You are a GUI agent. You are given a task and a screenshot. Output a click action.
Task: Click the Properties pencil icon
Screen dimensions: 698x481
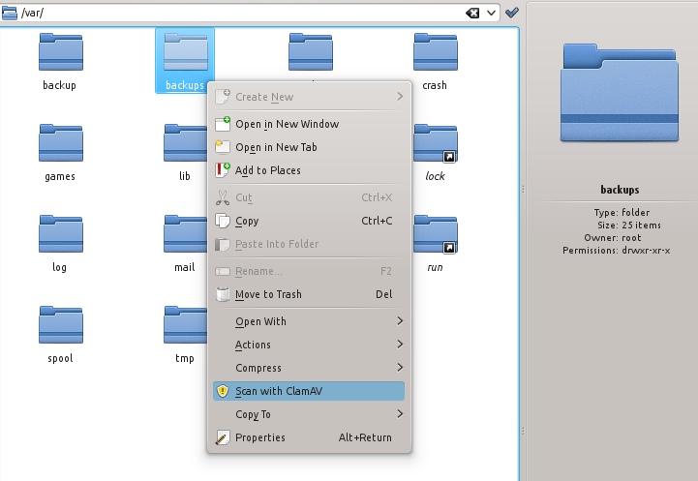click(x=223, y=437)
